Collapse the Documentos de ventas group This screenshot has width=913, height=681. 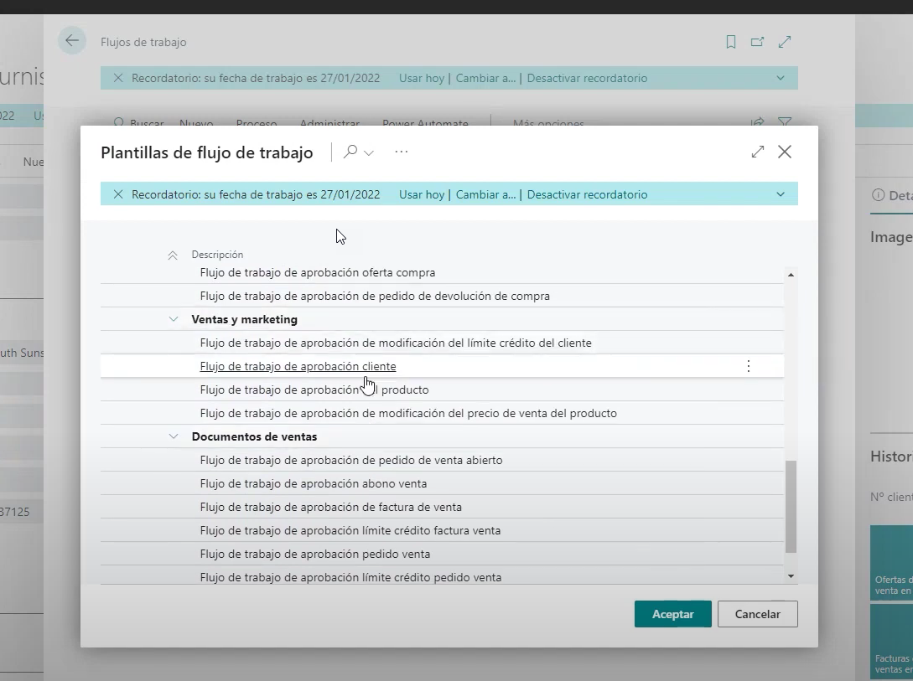174,436
